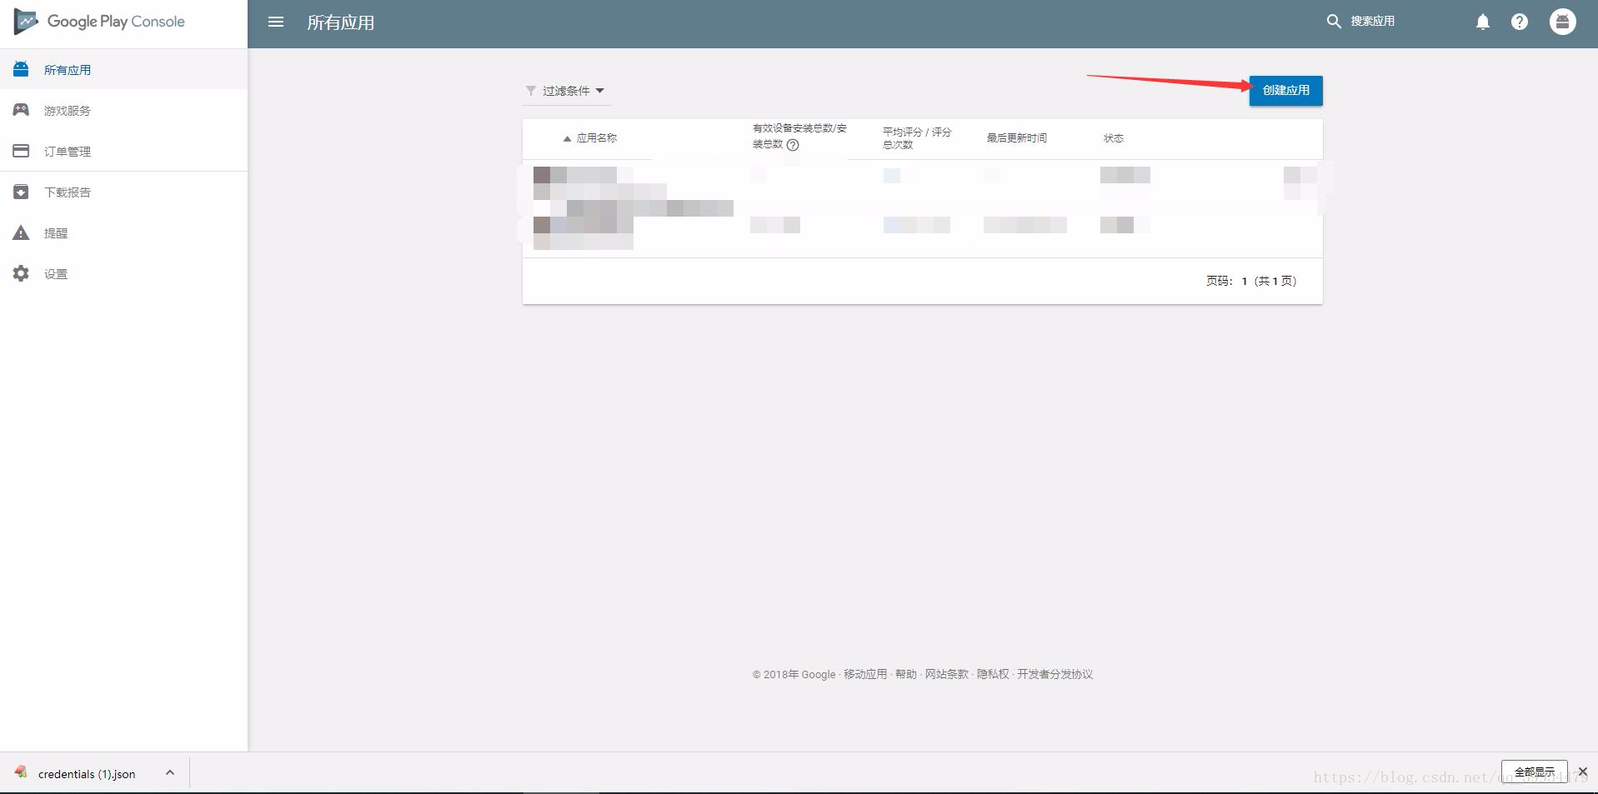
Task: Open the hamburger menu icon
Action: point(276,22)
